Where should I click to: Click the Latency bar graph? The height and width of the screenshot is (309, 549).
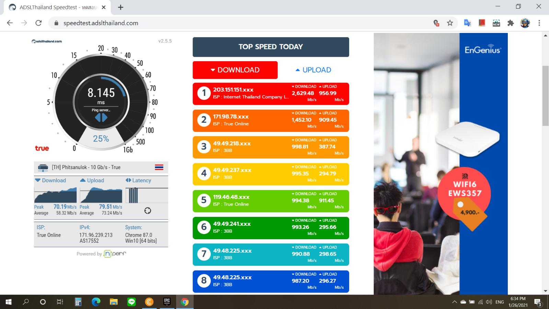pyautogui.click(x=147, y=195)
